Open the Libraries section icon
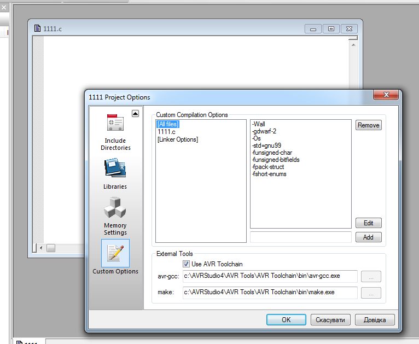Screen dimensions: 419x344 click(x=115, y=168)
